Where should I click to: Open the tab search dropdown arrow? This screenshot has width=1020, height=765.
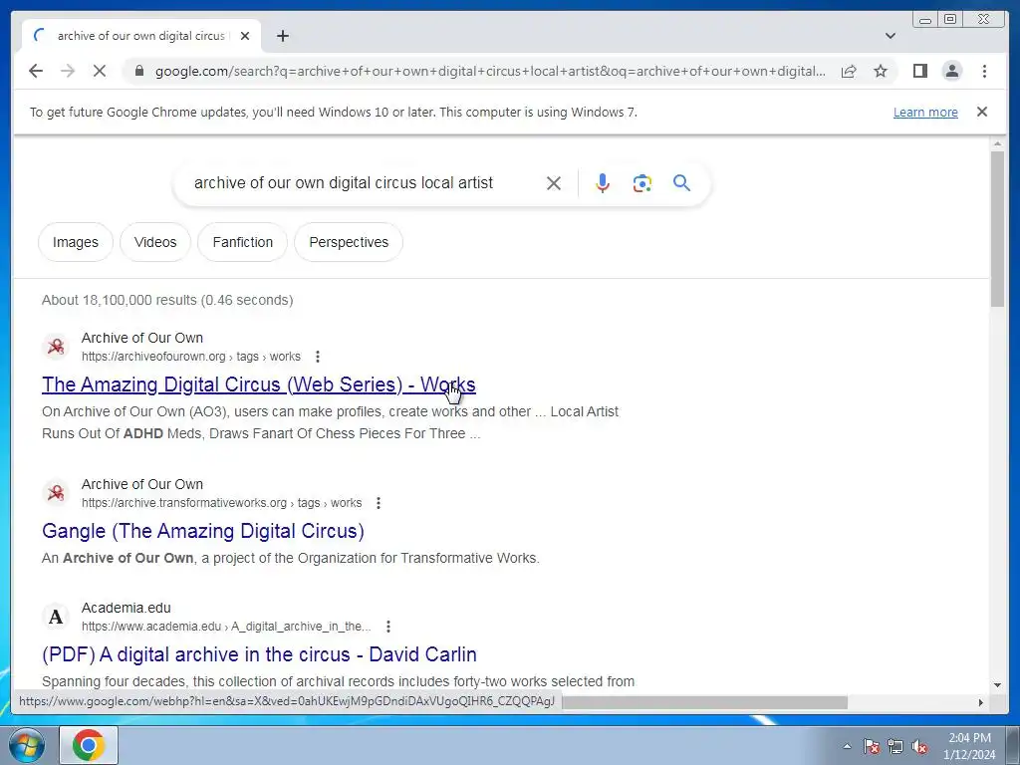coord(891,36)
